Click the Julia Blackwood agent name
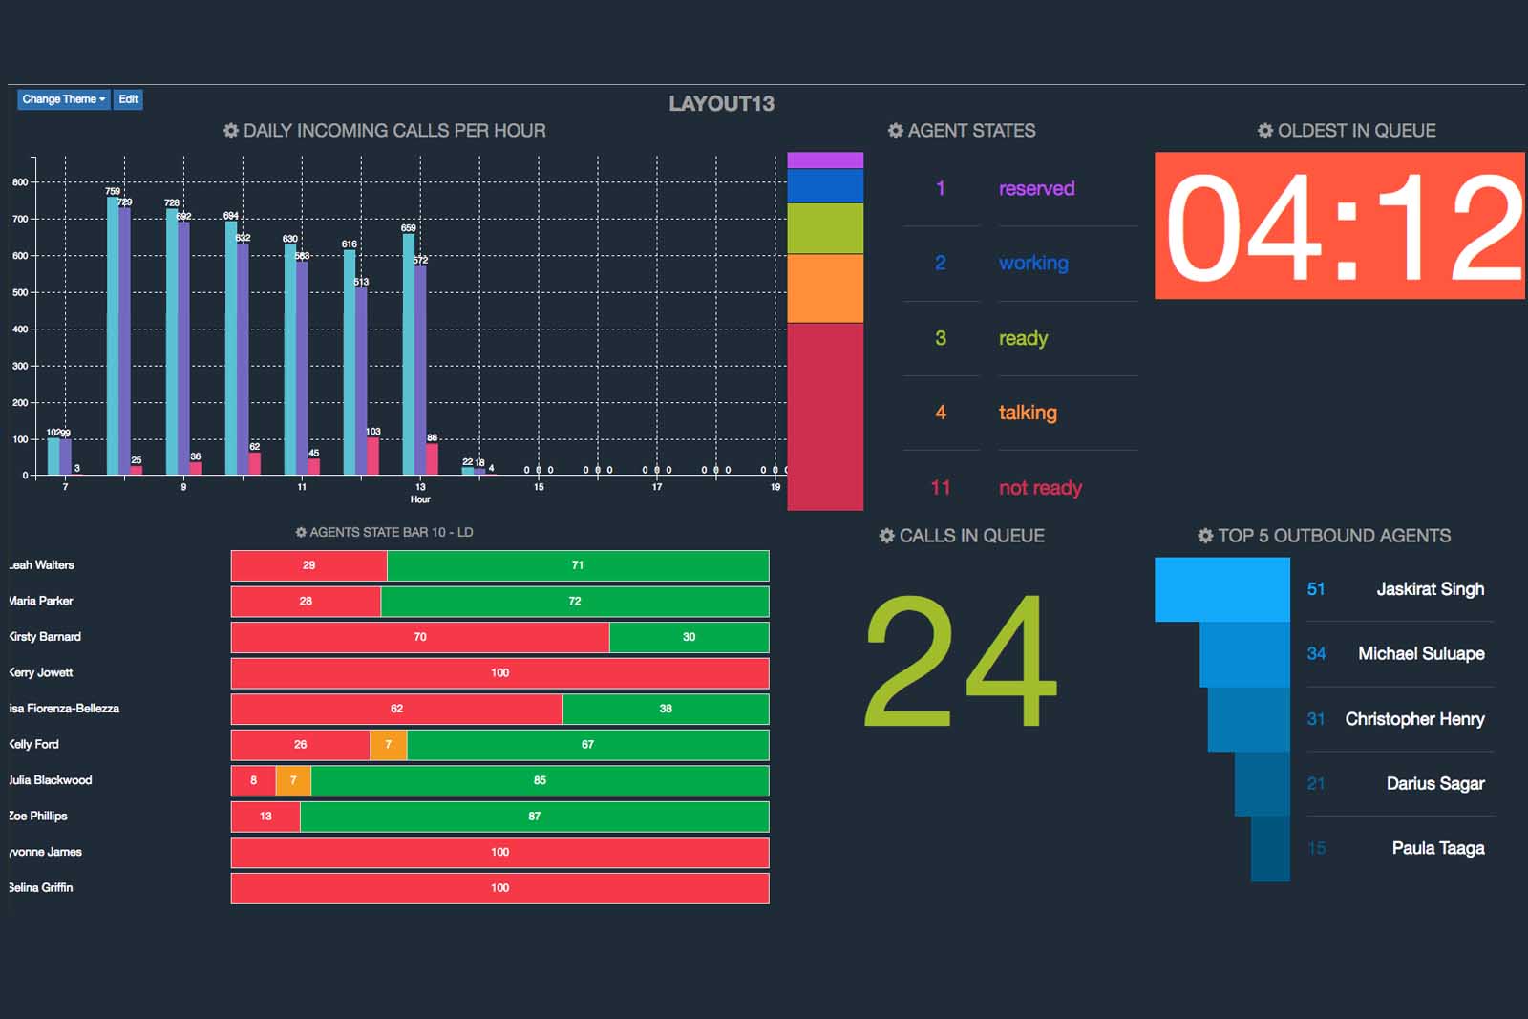The height and width of the screenshot is (1019, 1528). click(50, 780)
